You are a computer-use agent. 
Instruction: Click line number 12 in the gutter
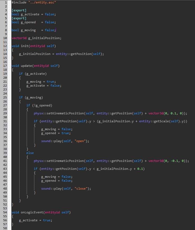pyautogui.click(x=5, y=46)
